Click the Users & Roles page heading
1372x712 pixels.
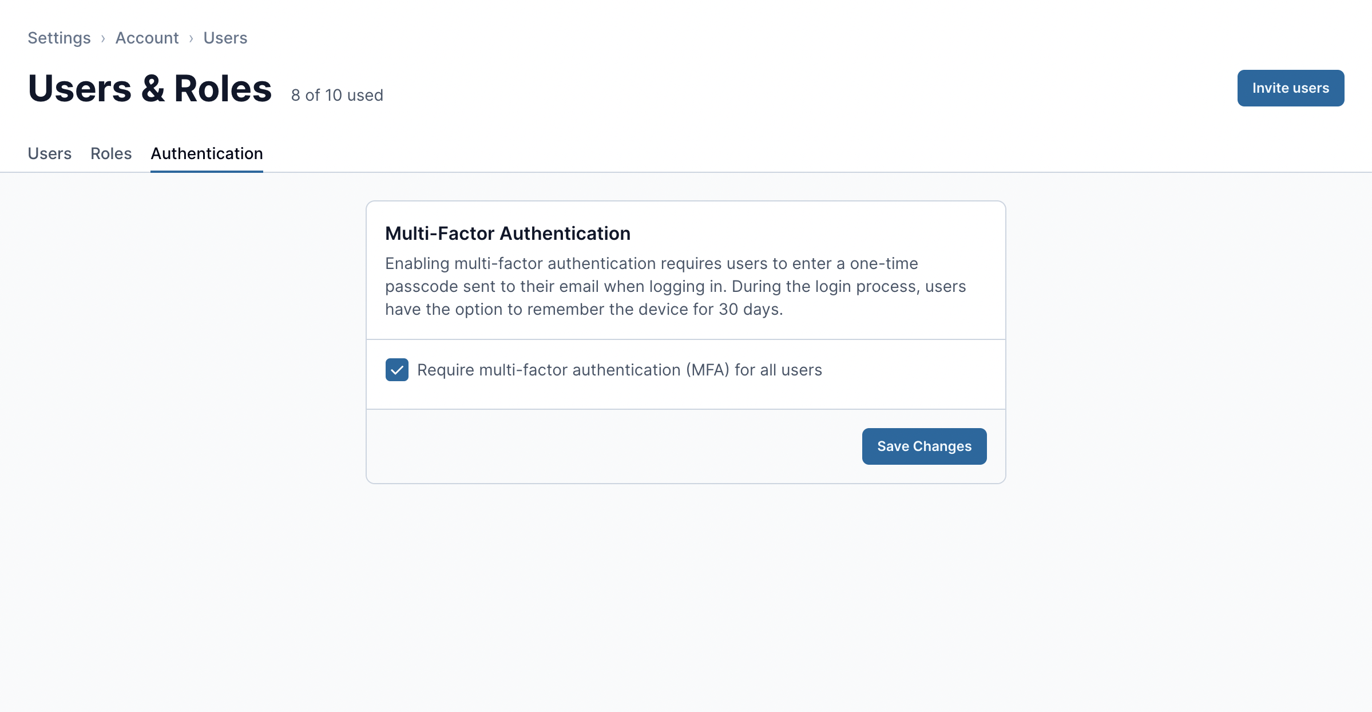click(x=150, y=89)
